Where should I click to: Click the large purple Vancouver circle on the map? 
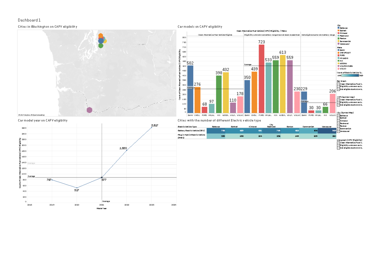click(90, 109)
